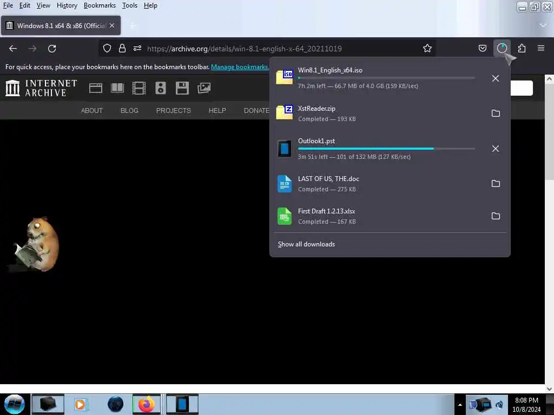Image resolution: width=554 pixels, height=415 pixels.
Task: Open the Extensions puzzle icon
Action: 522,48
